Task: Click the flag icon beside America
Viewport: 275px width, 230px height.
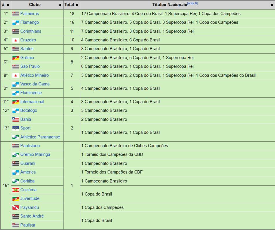Action: (x=16, y=172)
